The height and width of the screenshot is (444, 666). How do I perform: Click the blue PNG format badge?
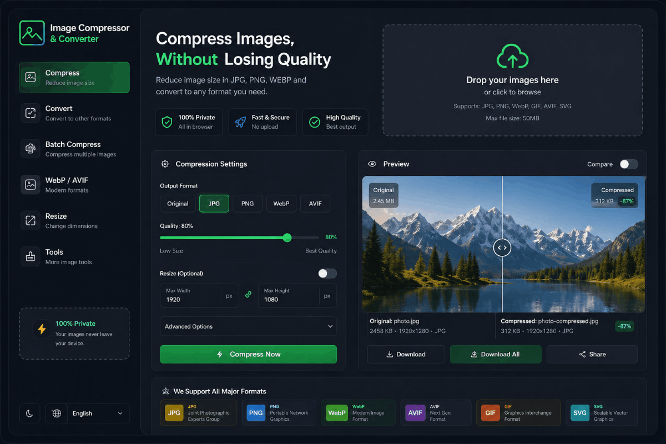(x=256, y=413)
